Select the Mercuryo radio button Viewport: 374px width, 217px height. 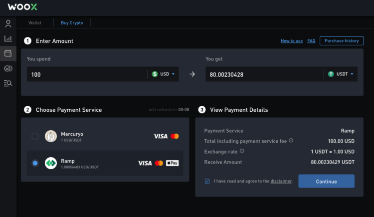click(x=35, y=136)
